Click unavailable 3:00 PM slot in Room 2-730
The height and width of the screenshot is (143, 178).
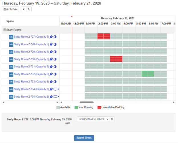(x=113, y=59)
